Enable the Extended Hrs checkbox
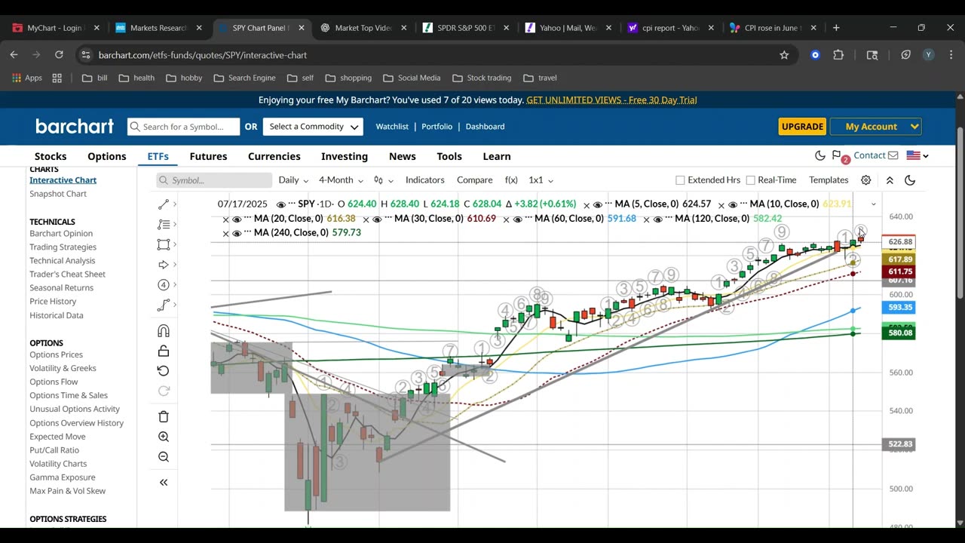The image size is (965, 543). [x=680, y=180]
